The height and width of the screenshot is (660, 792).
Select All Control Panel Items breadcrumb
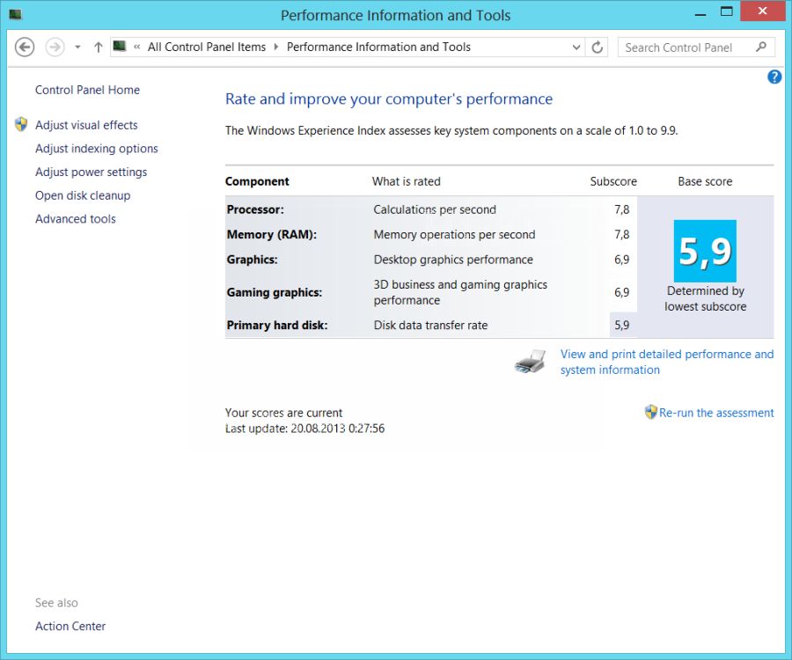206,48
